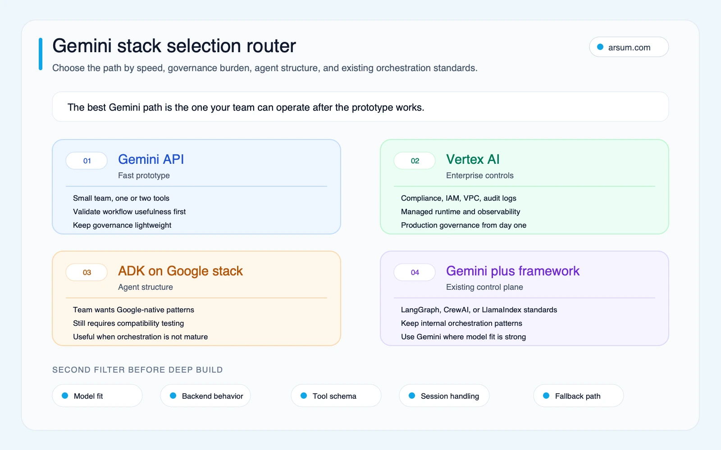Screen dimensions: 721x450
Task: Select the Session handling chip
Action: pos(444,396)
